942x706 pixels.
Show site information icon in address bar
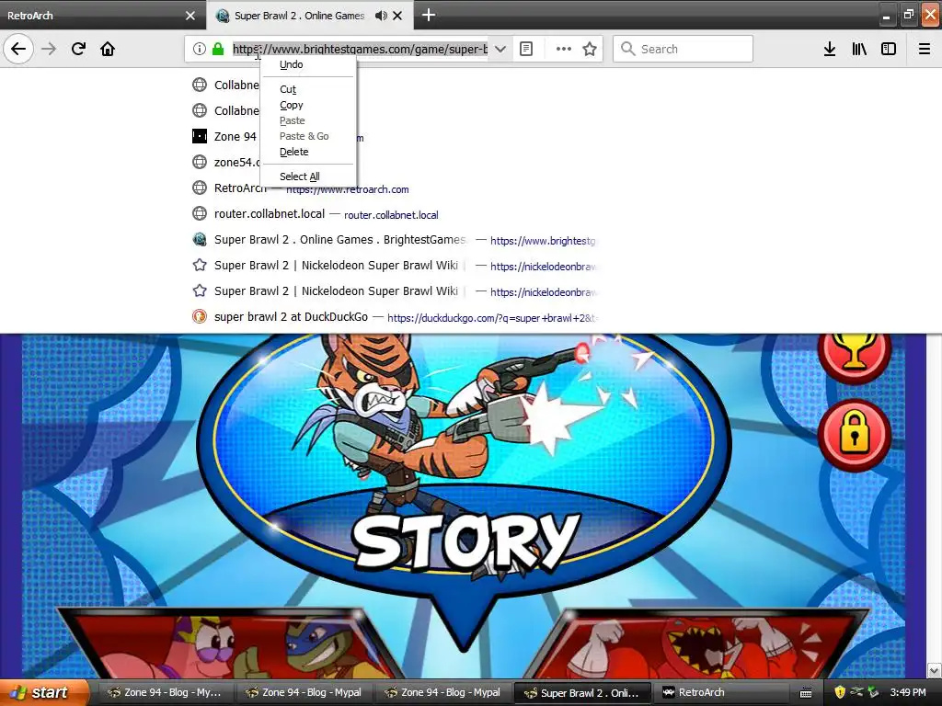[x=199, y=49]
